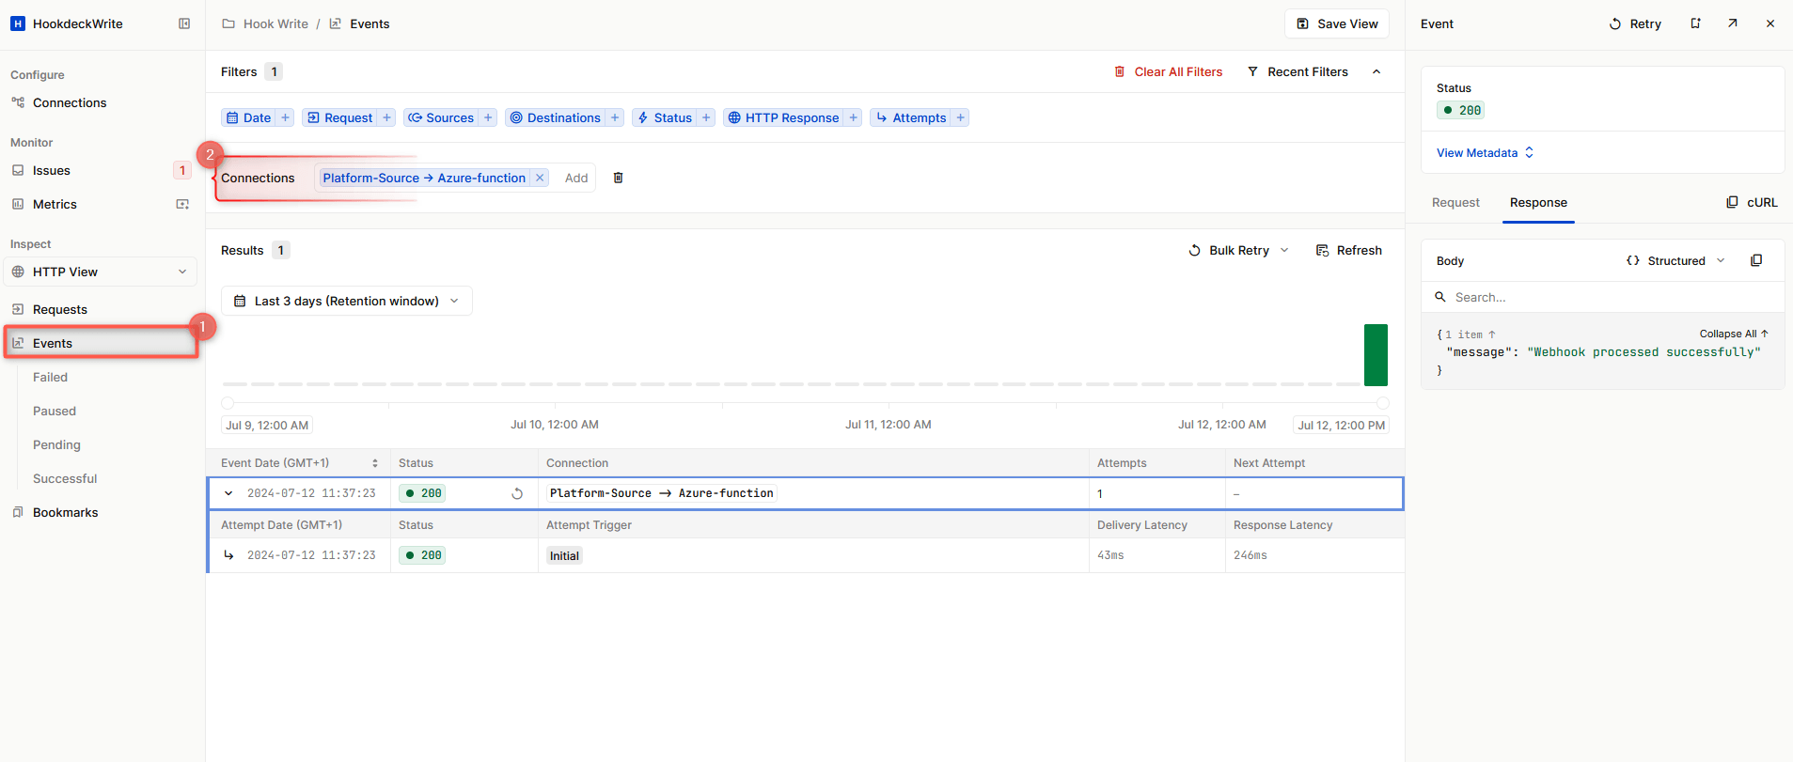Collapse the filters section chevron
Viewport: 1793px width, 762px height.
1376,71
